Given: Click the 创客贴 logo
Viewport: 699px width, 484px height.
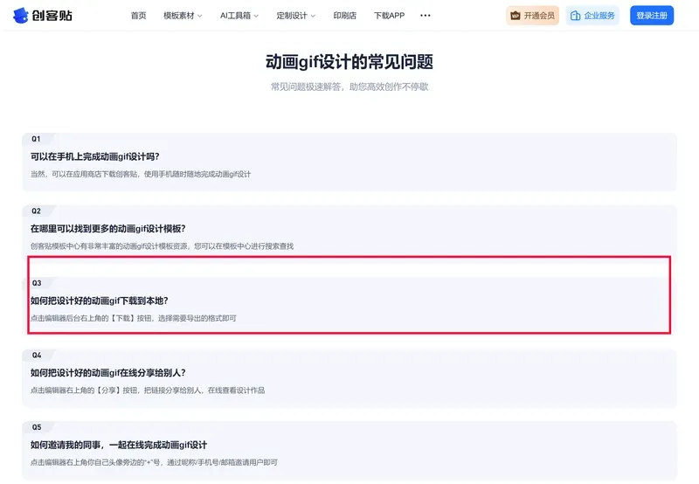Looking at the screenshot, I should coord(42,16).
